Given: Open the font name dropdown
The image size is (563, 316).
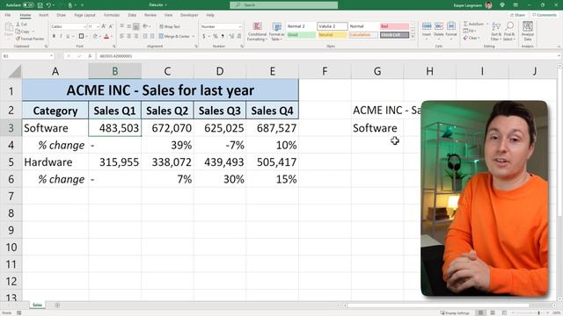Looking at the screenshot, I should click(84, 26).
